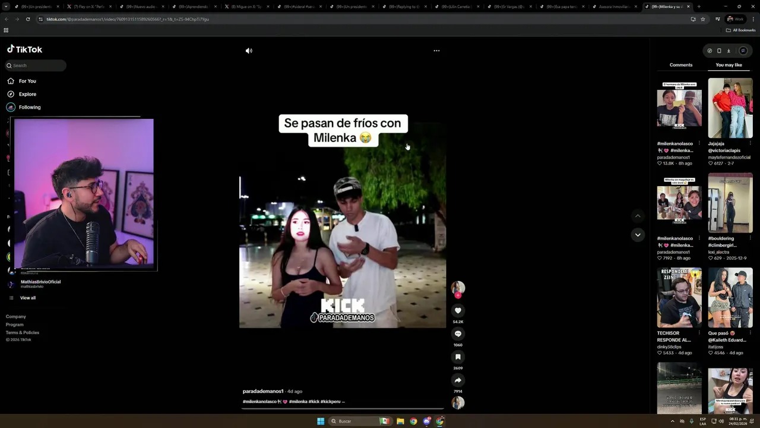The height and width of the screenshot is (428, 760).
Task: Open dinky38clips author link
Action: click(x=670, y=347)
